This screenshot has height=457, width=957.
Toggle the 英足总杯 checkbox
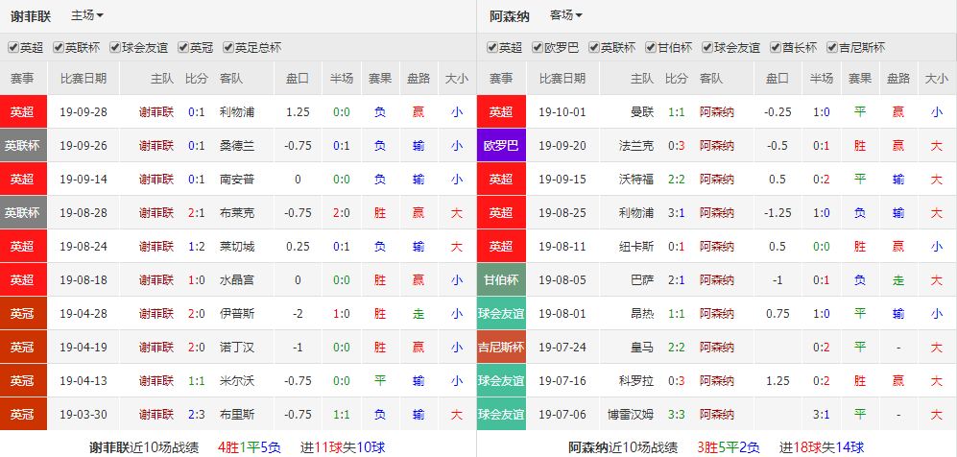click(228, 48)
